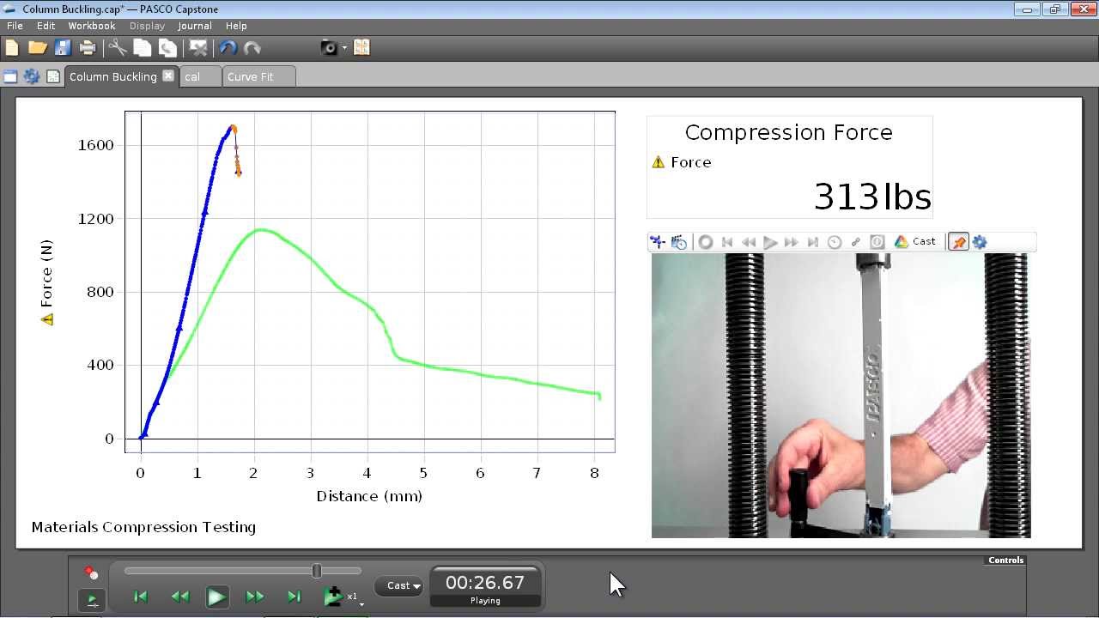
Task: Click the Materials Compression Testing text
Action: click(143, 527)
